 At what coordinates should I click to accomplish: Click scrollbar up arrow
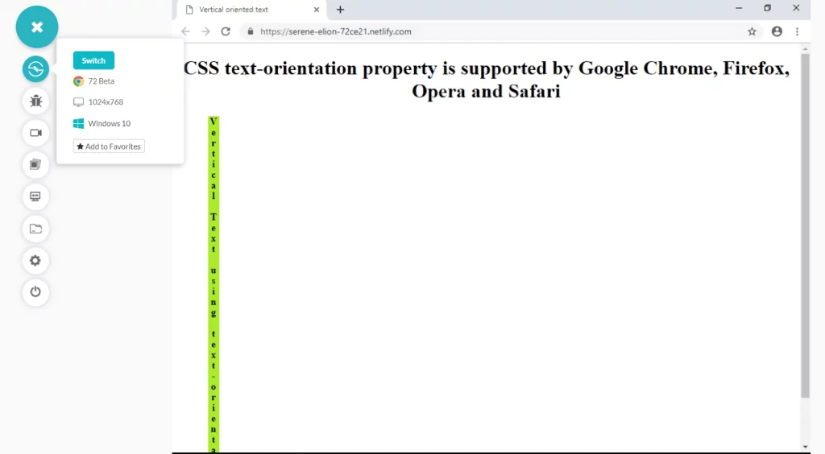805,48
